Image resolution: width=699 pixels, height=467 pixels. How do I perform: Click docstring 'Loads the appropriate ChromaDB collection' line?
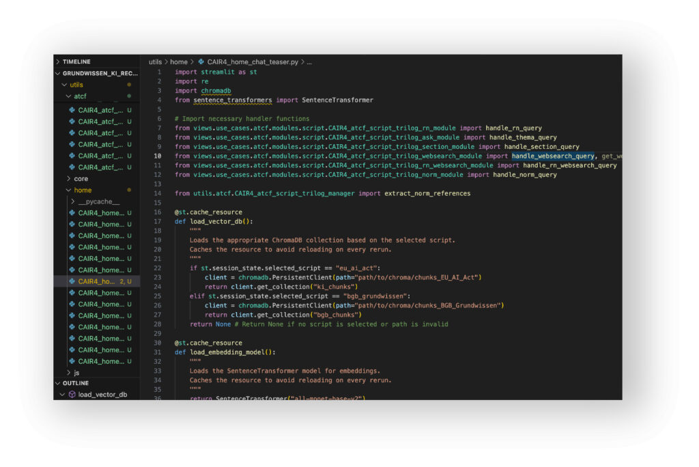tap(322, 240)
